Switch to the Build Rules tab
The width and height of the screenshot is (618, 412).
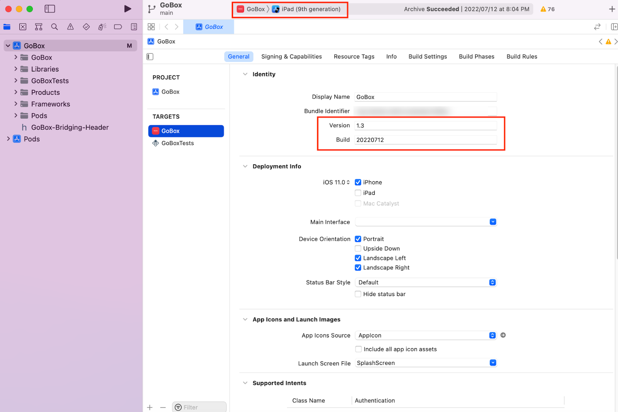(x=522, y=56)
